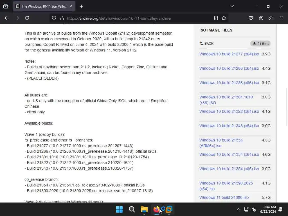This screenshot has height=216, width=288.
Task: Open taskbar Search
Action: point(132,209)
